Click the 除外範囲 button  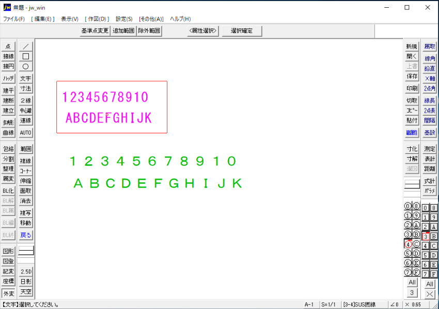pyautogui.click(x=149, y=31)
